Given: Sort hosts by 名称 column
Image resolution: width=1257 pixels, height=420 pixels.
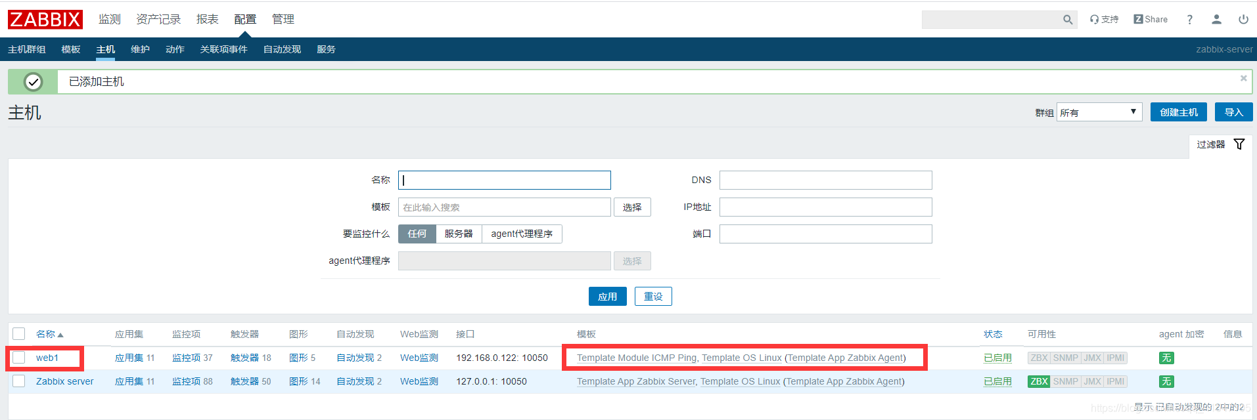Looking at the screenshot, I should 49,334.
